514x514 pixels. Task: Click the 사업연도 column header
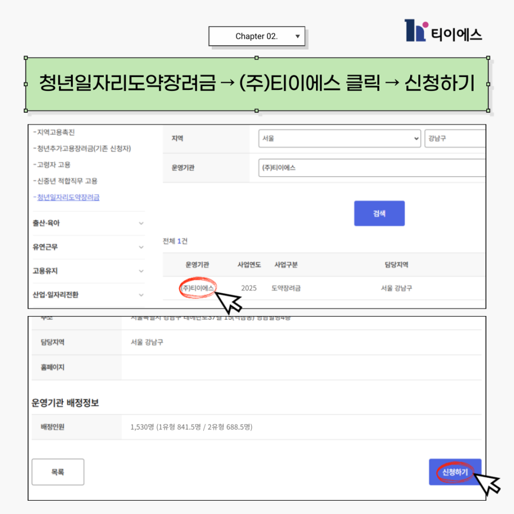click(x=249, y=265)
